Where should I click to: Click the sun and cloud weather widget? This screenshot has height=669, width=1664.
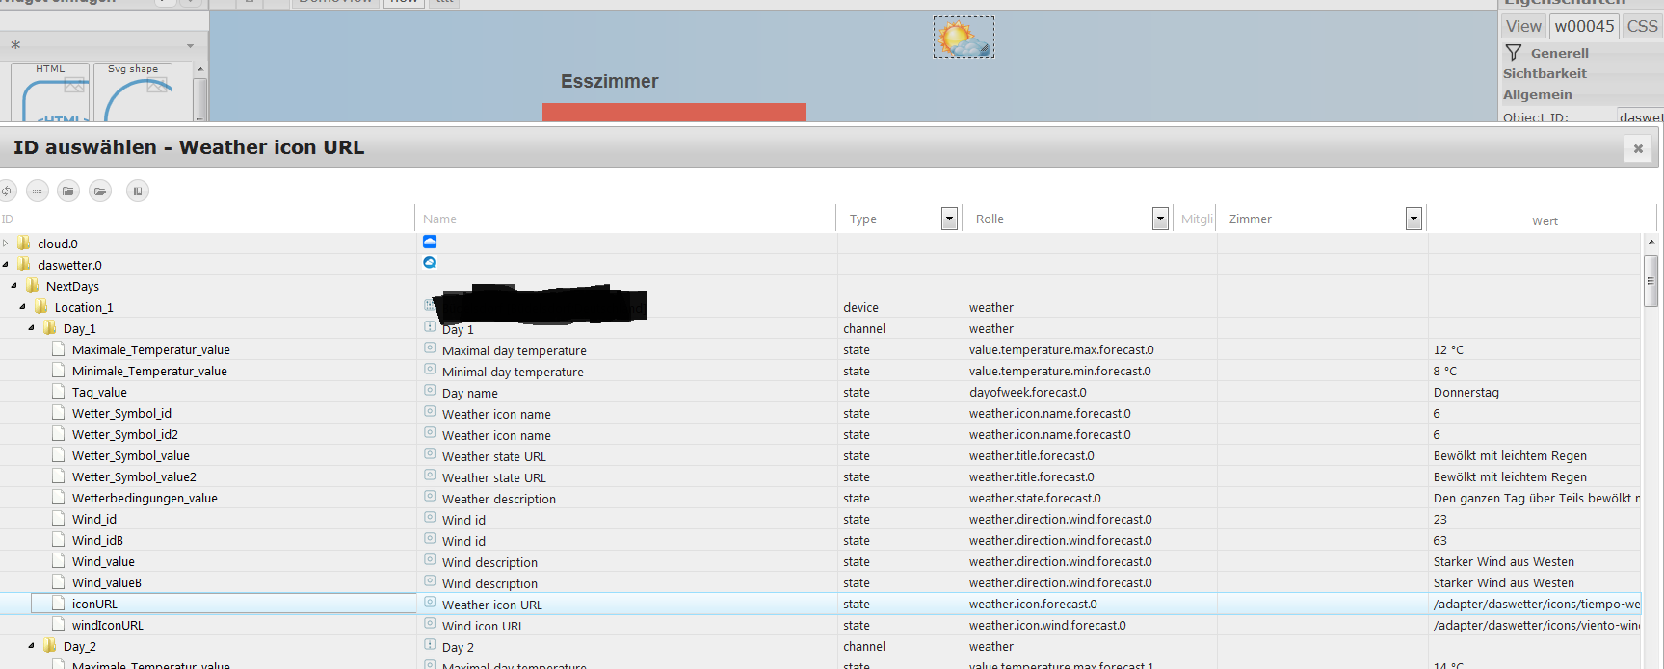tap(964, 38)
